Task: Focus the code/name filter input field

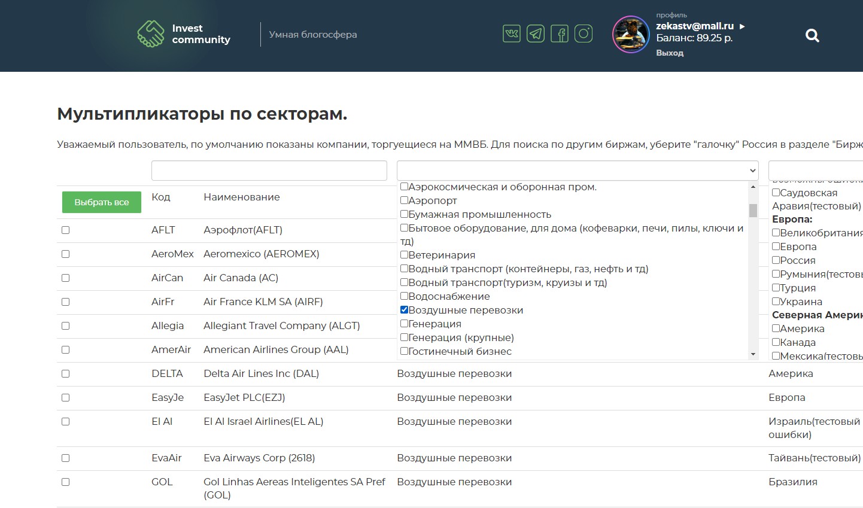Action: click(269, 171)
